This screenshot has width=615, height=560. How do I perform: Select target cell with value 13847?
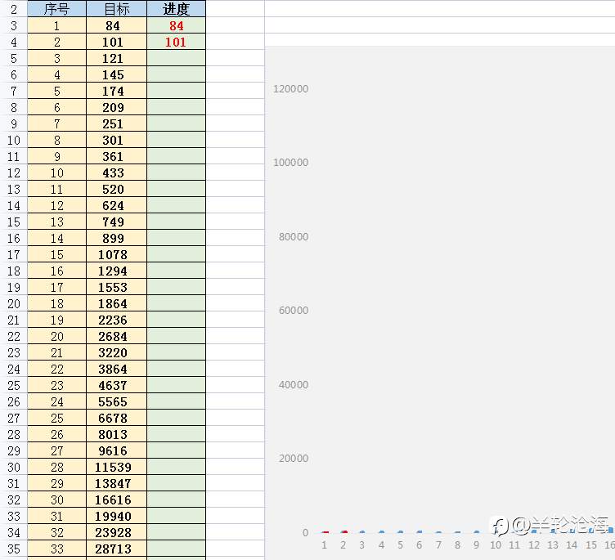(116, 483)
